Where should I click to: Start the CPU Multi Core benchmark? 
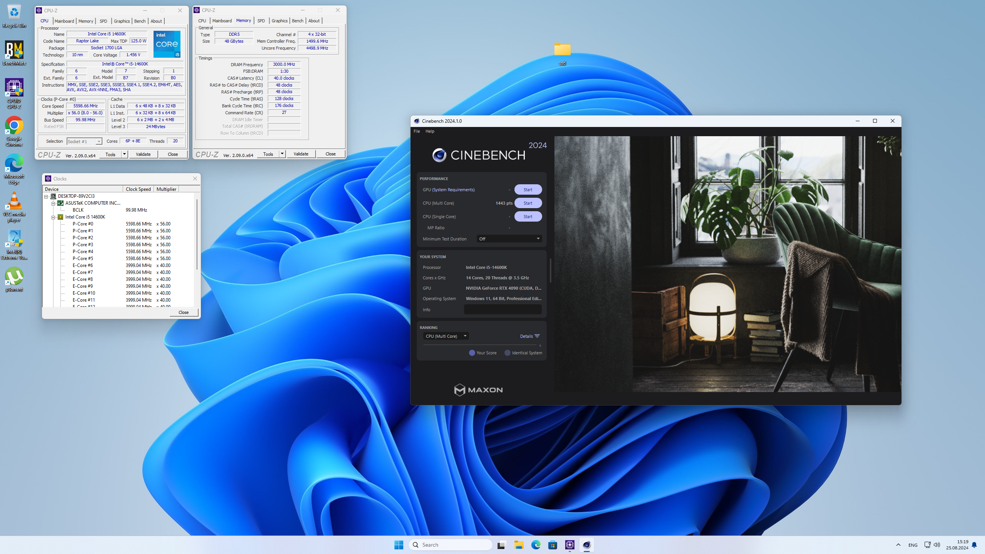(528, 203)
